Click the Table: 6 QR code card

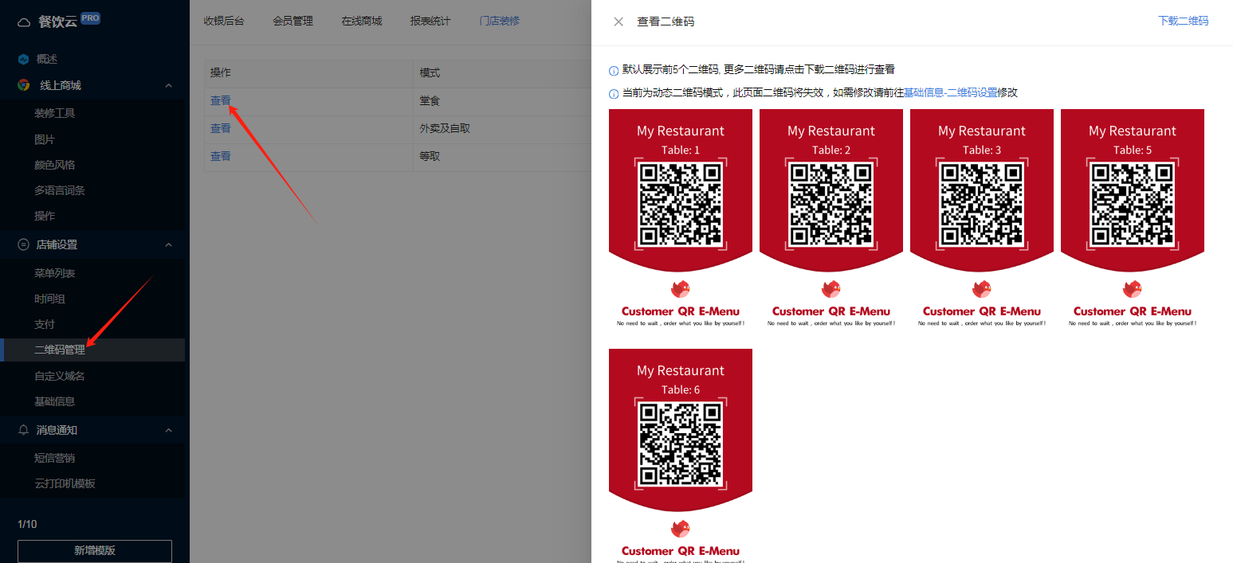tap(681, 455)
